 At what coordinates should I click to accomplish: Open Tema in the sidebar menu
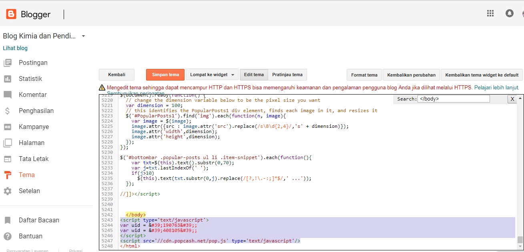pos(27,175)
